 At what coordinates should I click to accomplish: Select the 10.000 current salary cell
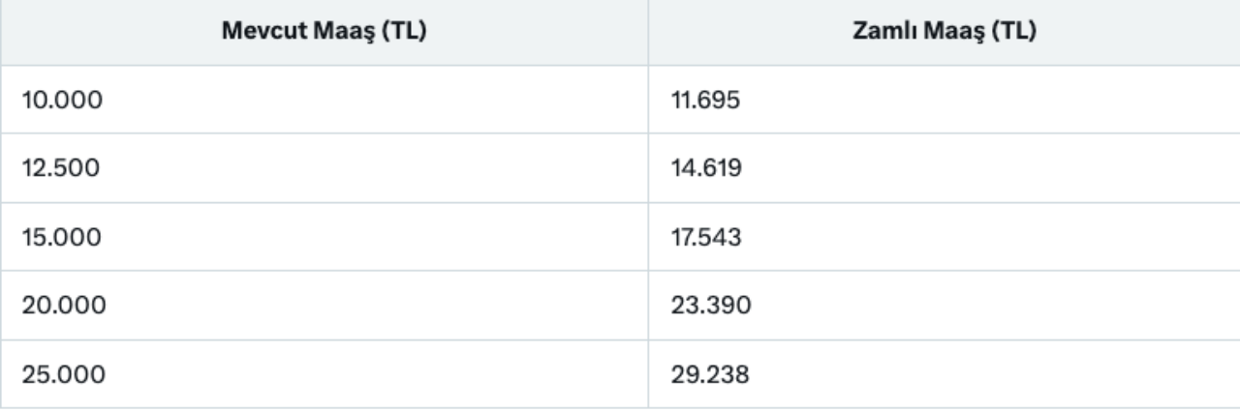coord(60,100)
